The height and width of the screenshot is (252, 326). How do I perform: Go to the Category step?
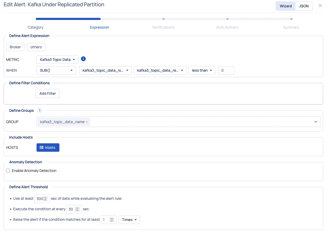35,27
